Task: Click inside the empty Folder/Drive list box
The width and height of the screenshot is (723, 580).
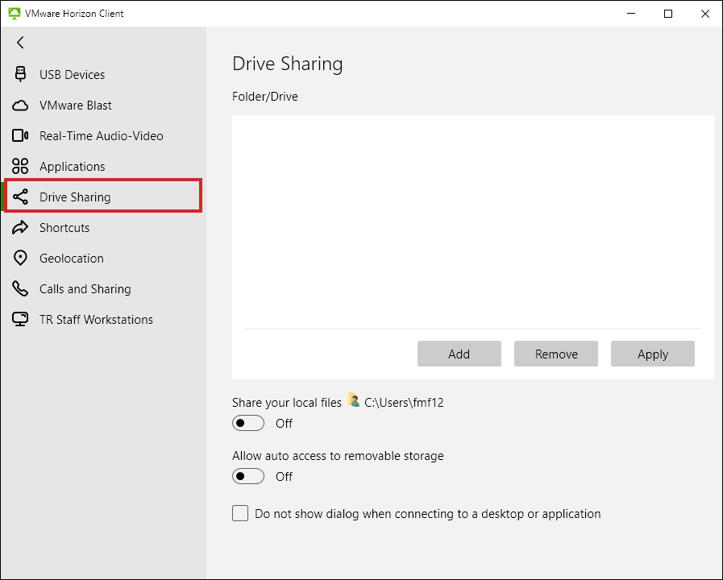Action: (472, 222)
